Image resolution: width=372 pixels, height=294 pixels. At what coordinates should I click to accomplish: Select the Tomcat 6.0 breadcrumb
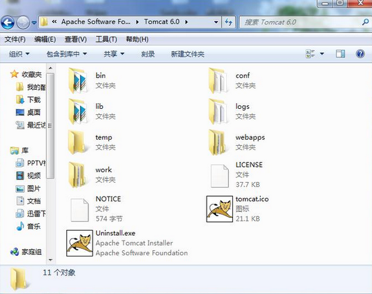(x=162, y=22)
